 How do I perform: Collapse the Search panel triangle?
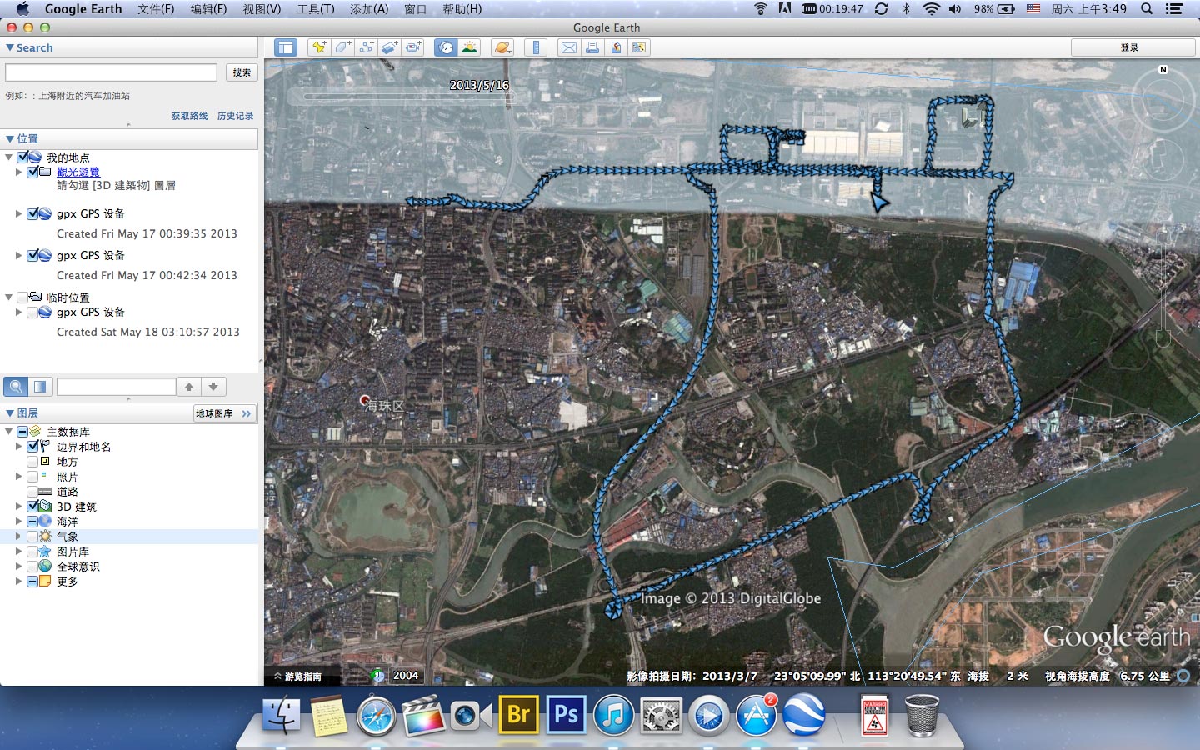(9, 48)
